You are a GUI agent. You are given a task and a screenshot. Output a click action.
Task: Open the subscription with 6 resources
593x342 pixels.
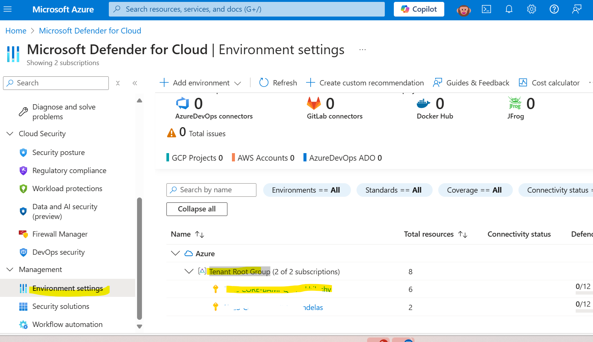278,289
